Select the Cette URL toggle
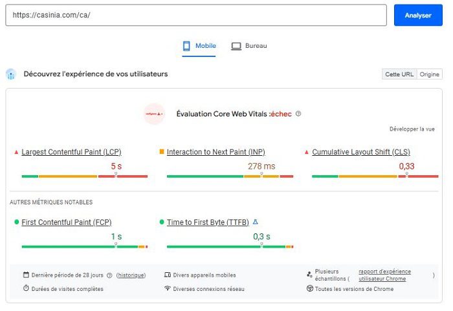 (x=399, y=74)
